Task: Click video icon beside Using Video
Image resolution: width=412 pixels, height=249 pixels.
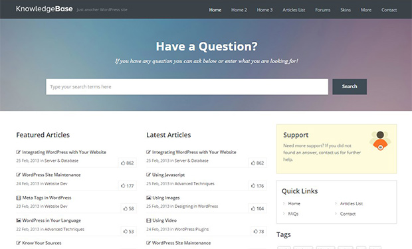Action: (148, 220)
